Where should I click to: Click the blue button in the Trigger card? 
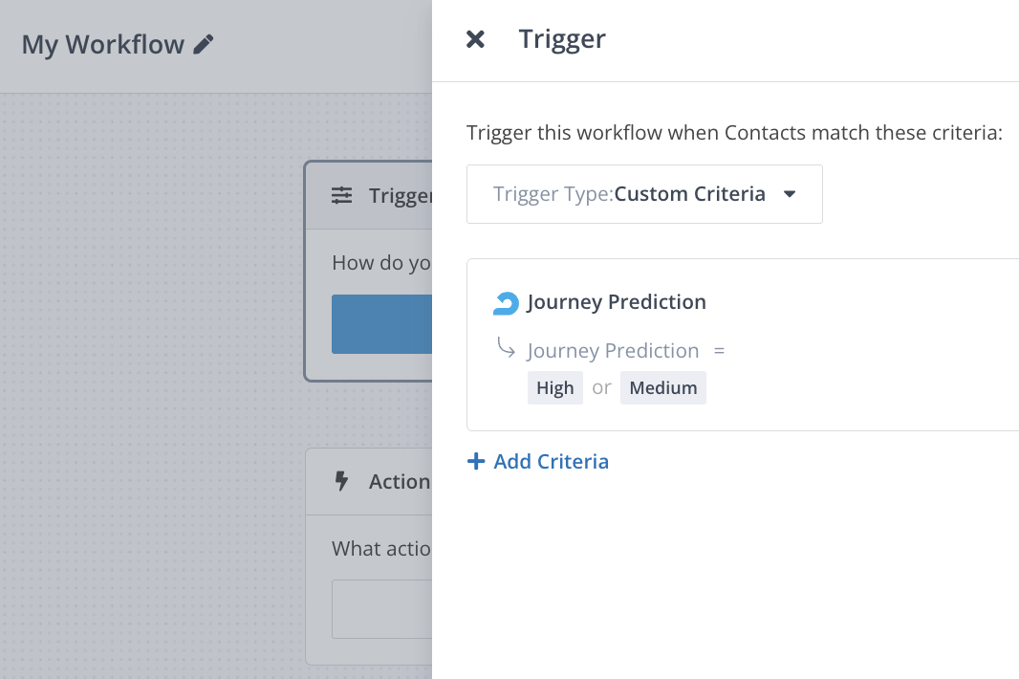[381, 324]
